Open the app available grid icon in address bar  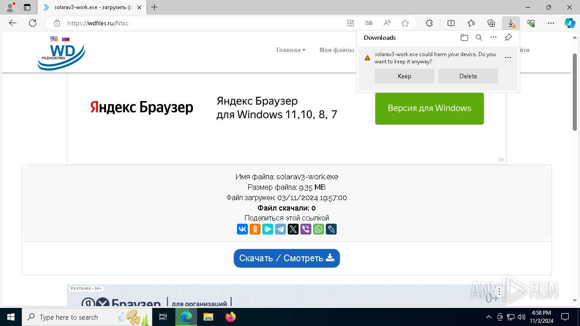(x=350, y=23)
